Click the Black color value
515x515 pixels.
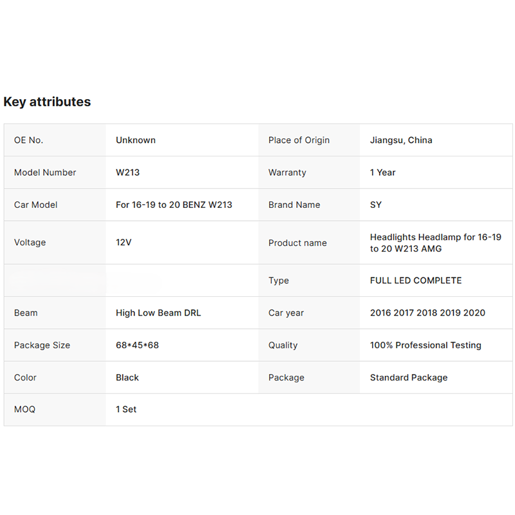[x=127, y=377]
